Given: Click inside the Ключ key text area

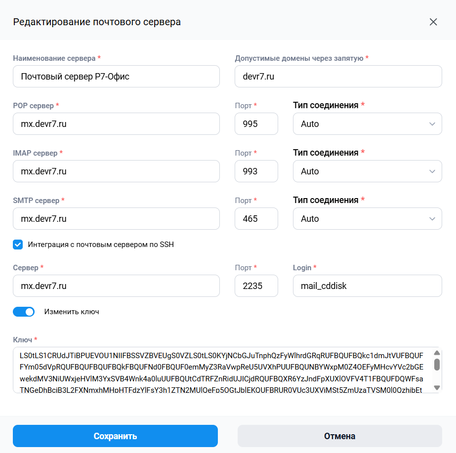Looking at the screenshot, I should [x=222, y=370].
